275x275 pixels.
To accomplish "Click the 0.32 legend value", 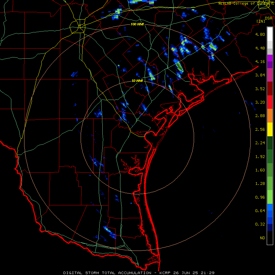I will coord(260,224).
